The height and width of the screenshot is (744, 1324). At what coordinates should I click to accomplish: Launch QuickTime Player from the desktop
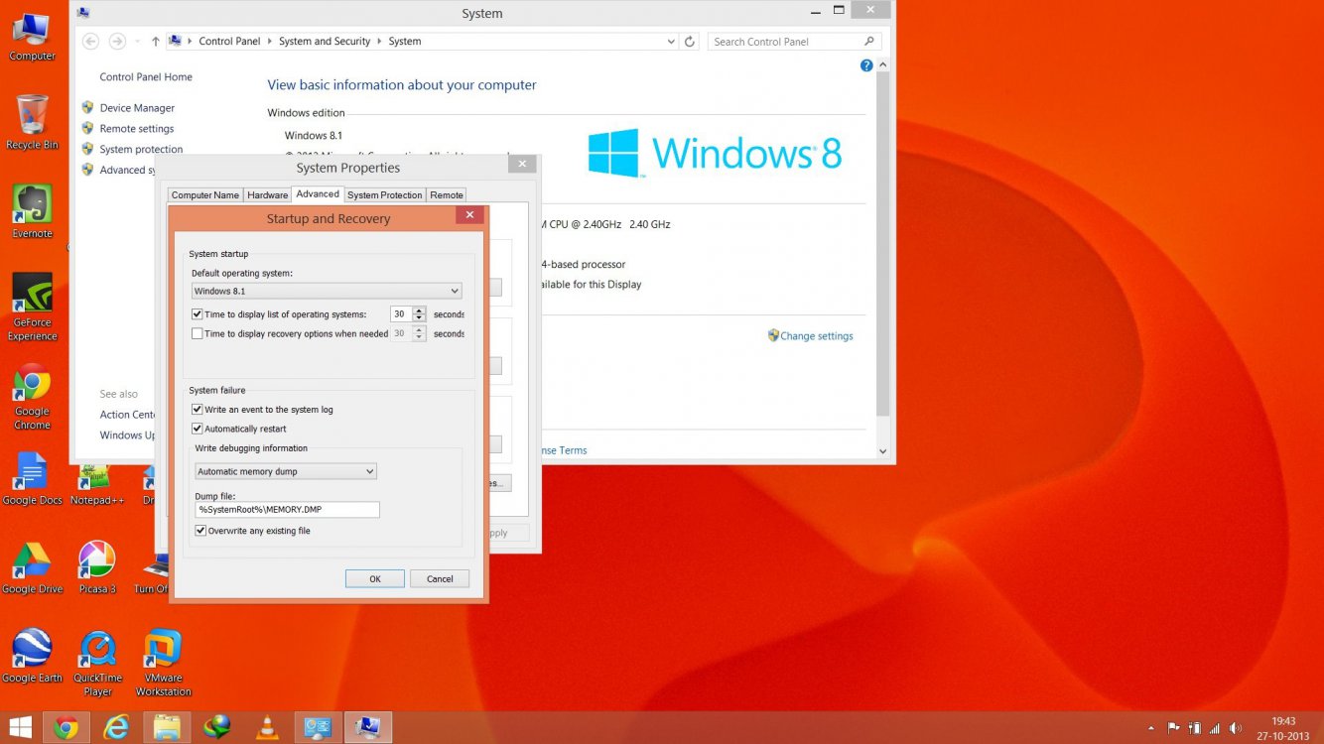(x=97, y=663)
